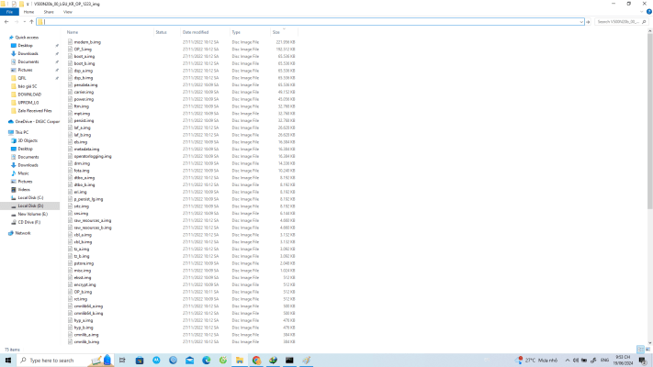Screen dimensions: 653x367
Task: Open Microsoft Edge from the taskbar
Action: coord(207,361)
